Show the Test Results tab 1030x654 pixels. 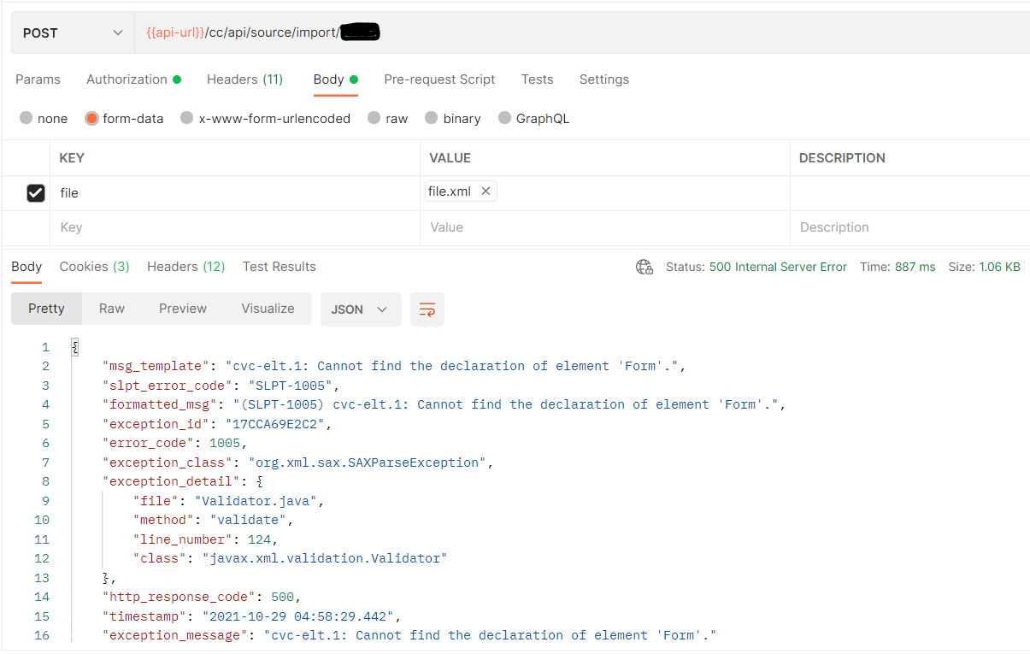279,267
